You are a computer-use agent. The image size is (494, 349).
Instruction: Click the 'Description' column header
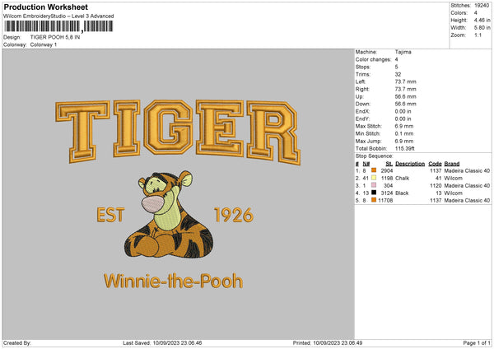(410, 164)
